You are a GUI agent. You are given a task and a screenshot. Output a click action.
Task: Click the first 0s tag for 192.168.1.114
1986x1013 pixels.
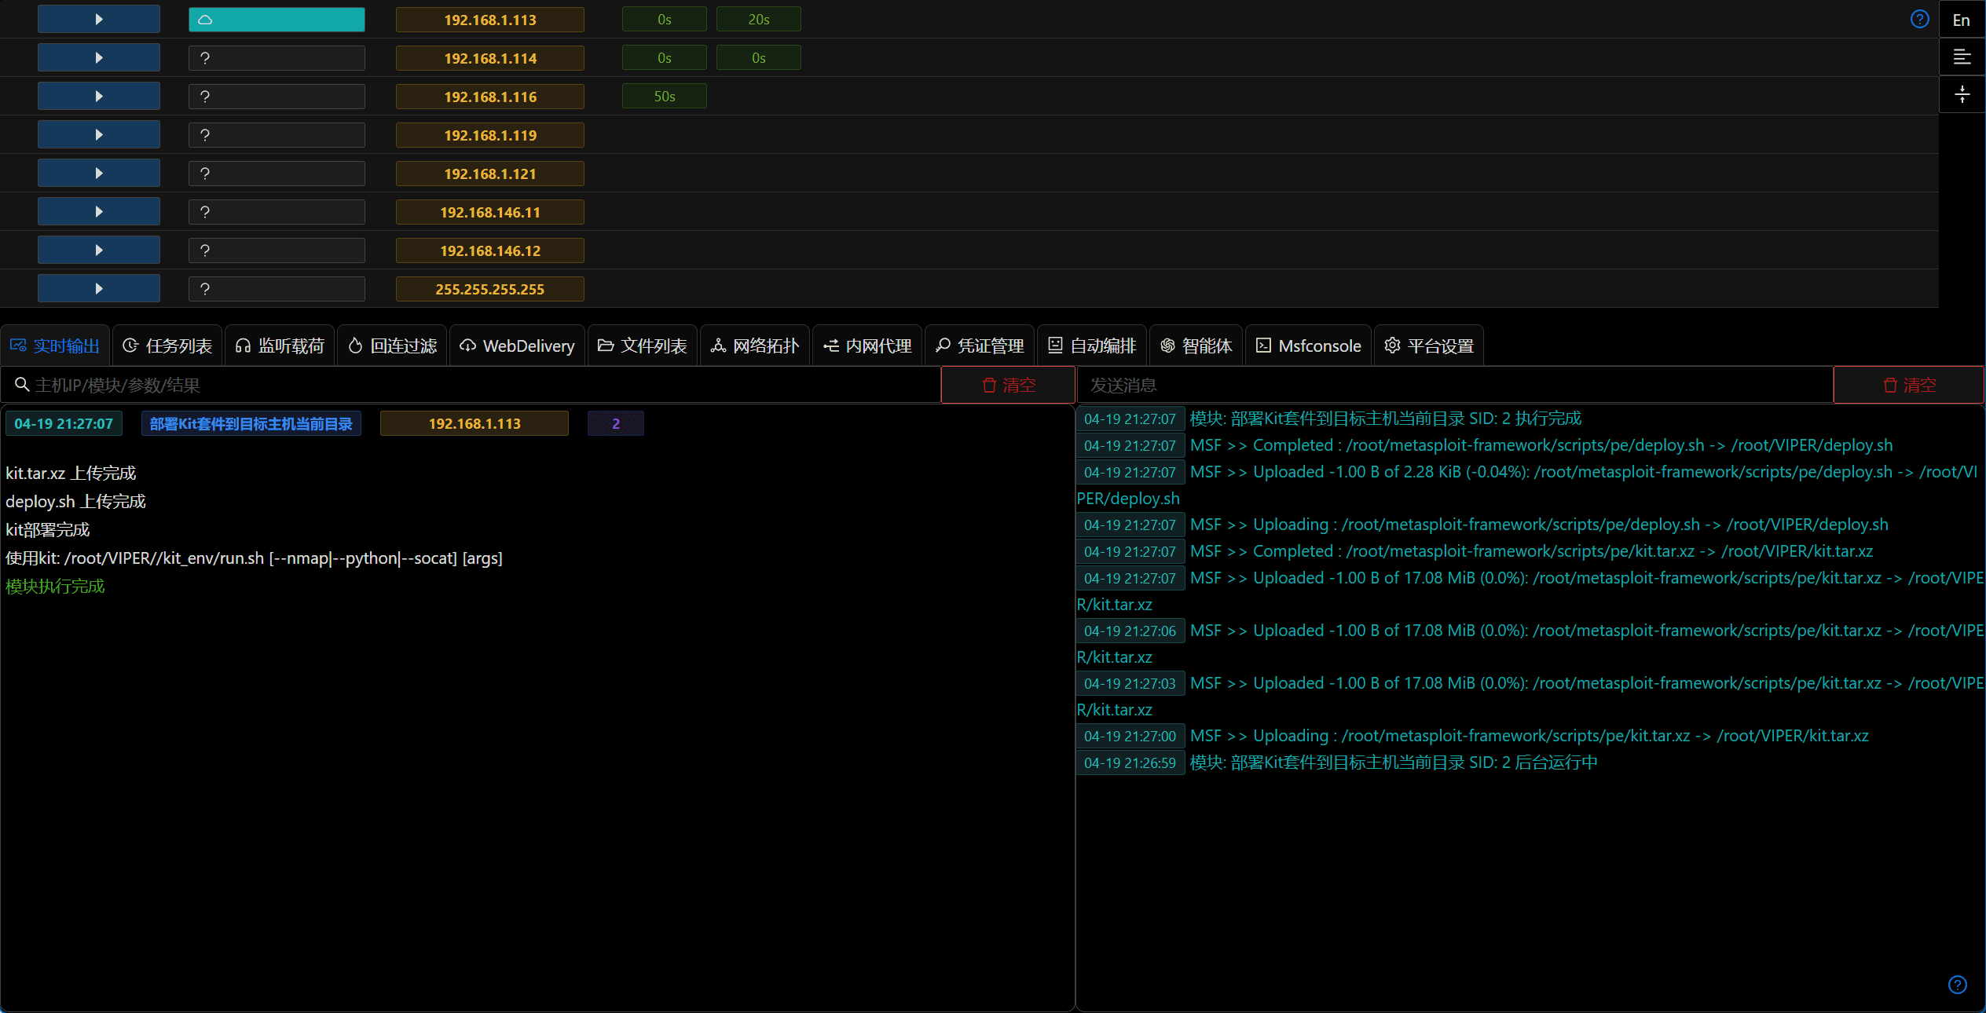pyautogui.click(x=665, y=58)
